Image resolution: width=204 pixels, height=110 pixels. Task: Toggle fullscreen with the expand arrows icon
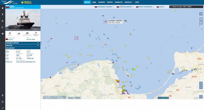click(3, 108)
